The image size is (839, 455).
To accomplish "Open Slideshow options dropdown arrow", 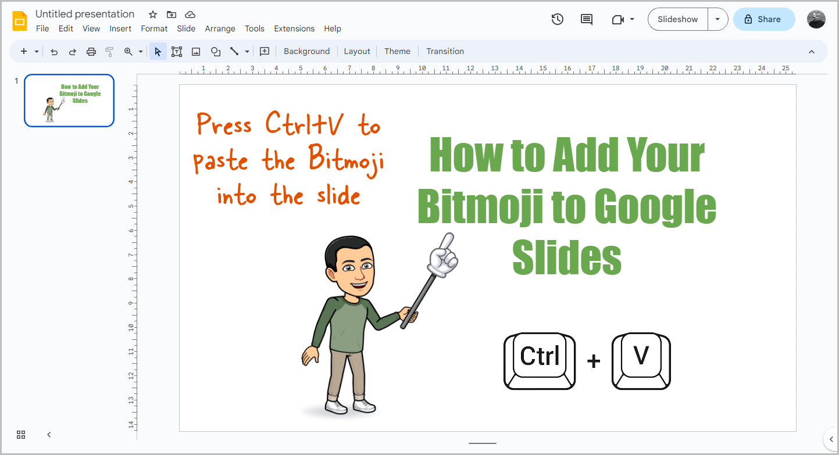I will coord(717,19).
